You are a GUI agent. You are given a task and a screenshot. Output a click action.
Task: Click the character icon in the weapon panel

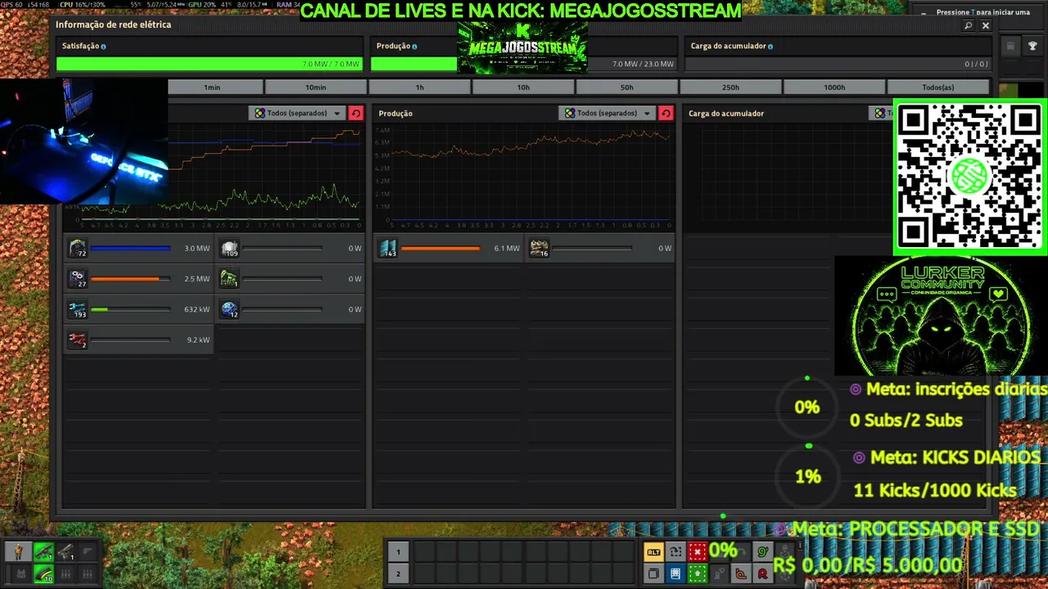pos(19,552)
